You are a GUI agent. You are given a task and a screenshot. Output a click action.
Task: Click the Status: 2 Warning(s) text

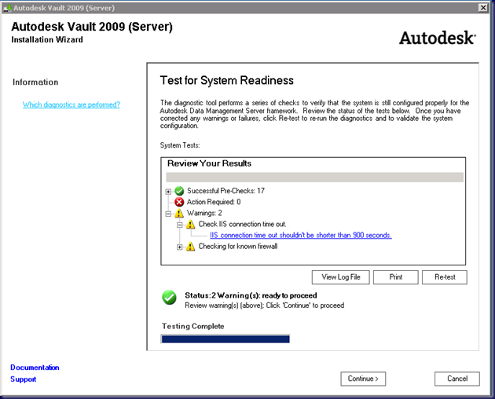pyautogui.click(x=251, y=295)
